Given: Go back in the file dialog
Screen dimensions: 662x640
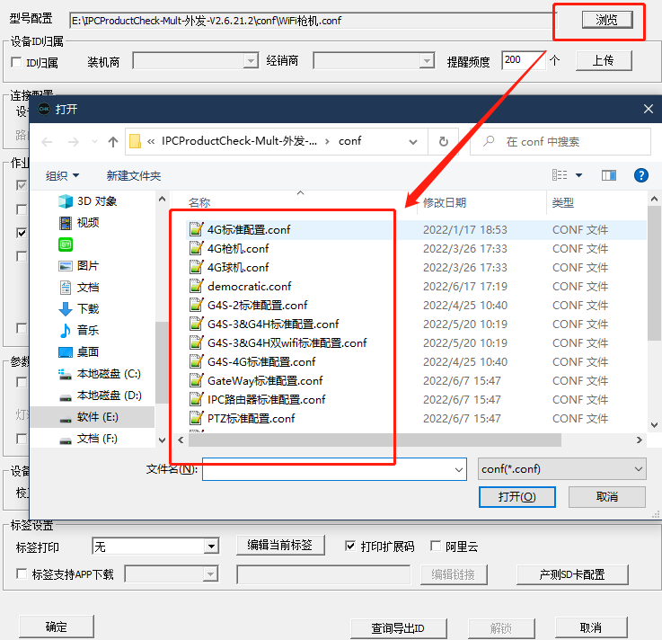Looking at the screenshot, I should coord(48,142).
